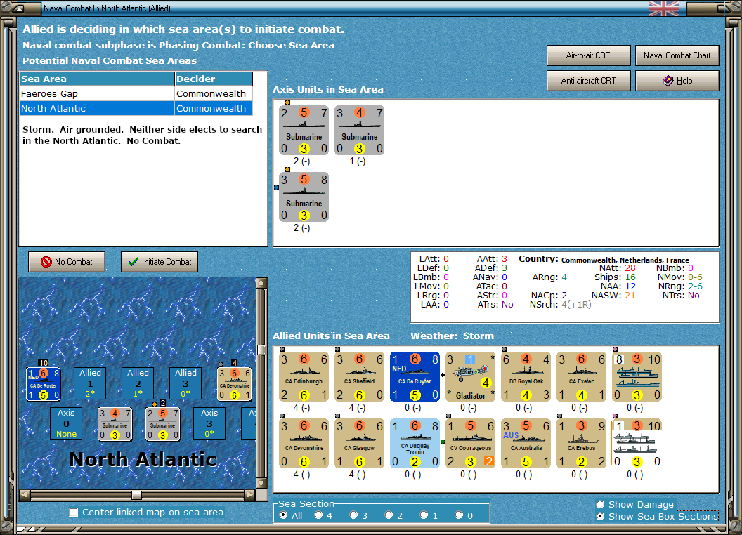The image size is (742, 535).
Task: Click map vertical scrollbar down arrow
Action: coord(261,484)
